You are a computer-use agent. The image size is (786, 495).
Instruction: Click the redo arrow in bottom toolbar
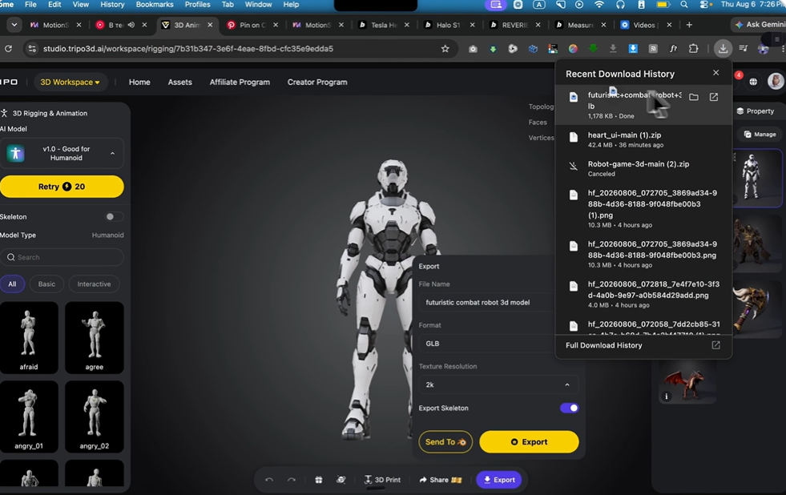point(291,480)
